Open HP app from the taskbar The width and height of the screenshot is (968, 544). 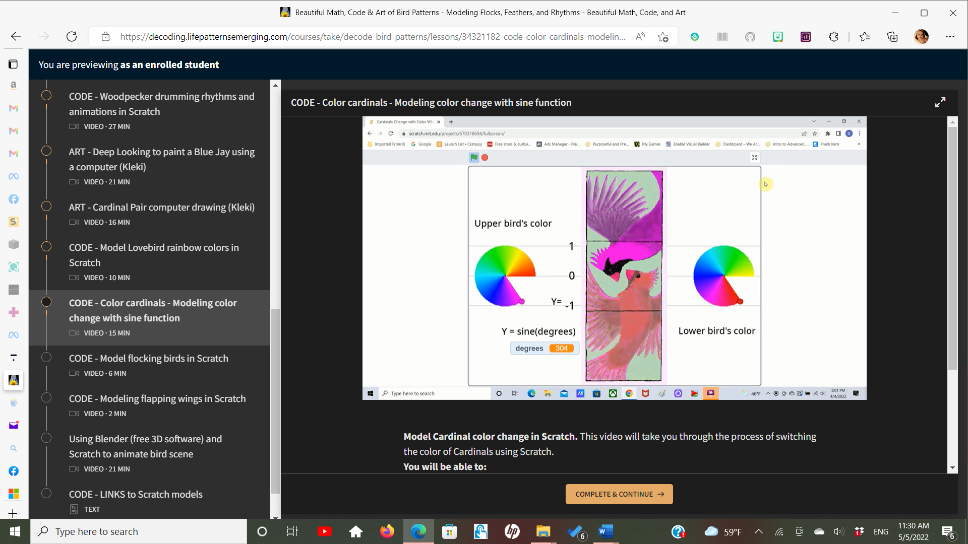[512, 531]
